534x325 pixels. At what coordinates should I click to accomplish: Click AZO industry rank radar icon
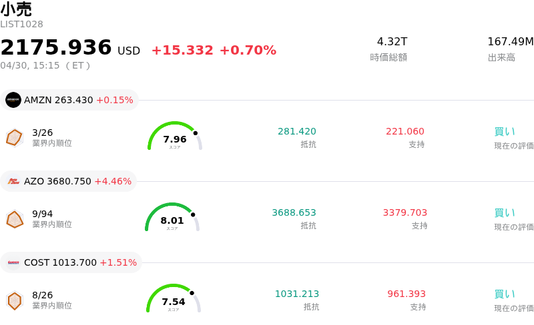[14, 218]
